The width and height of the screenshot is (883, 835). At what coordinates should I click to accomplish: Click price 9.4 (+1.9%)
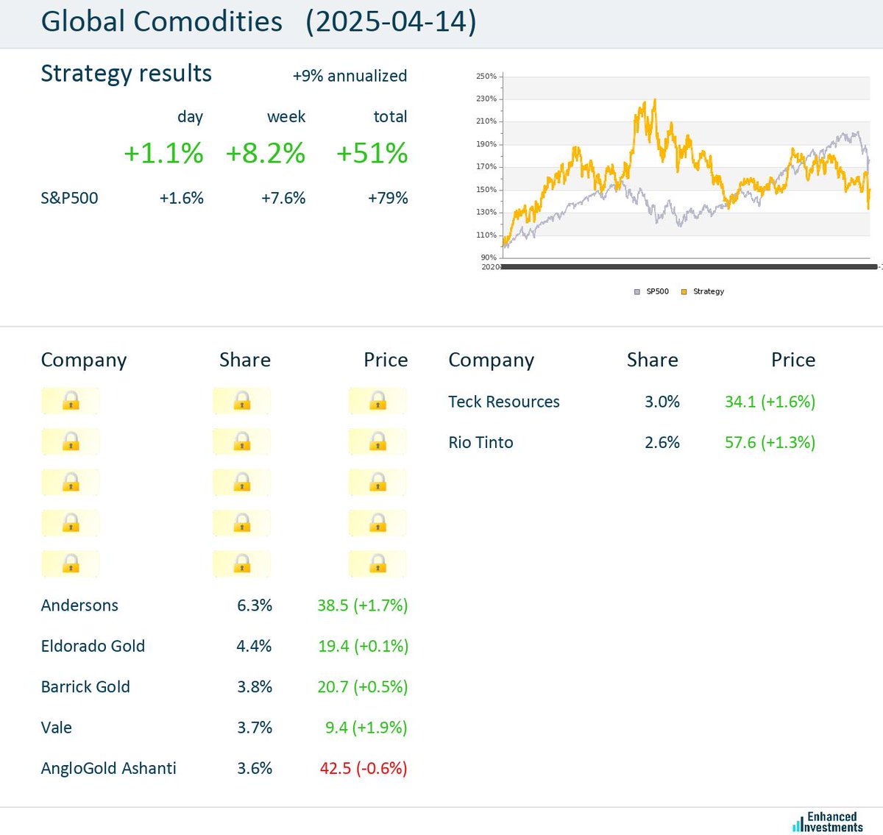coord(366,728)
